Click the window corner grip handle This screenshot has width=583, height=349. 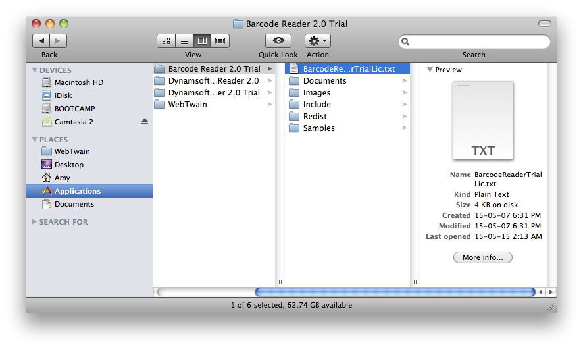tap(551, 307)
